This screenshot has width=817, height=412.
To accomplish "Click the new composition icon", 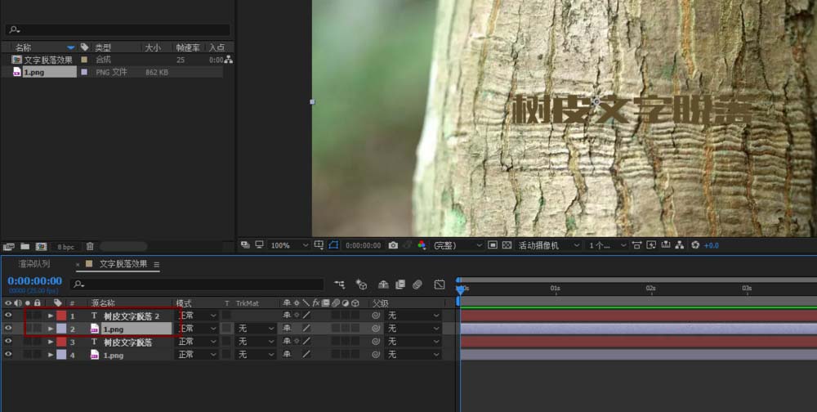I will 41,247.
